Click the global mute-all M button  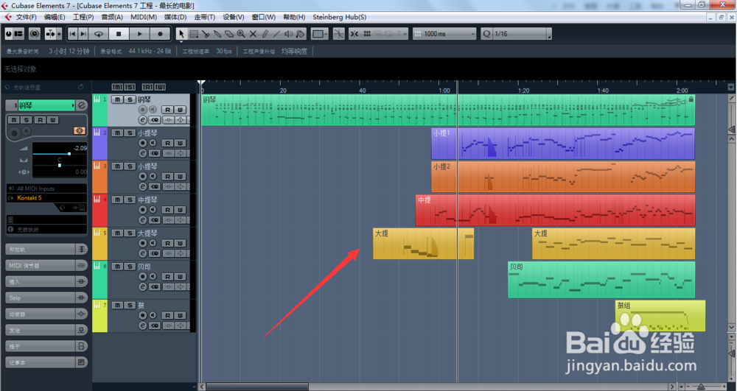117,87
